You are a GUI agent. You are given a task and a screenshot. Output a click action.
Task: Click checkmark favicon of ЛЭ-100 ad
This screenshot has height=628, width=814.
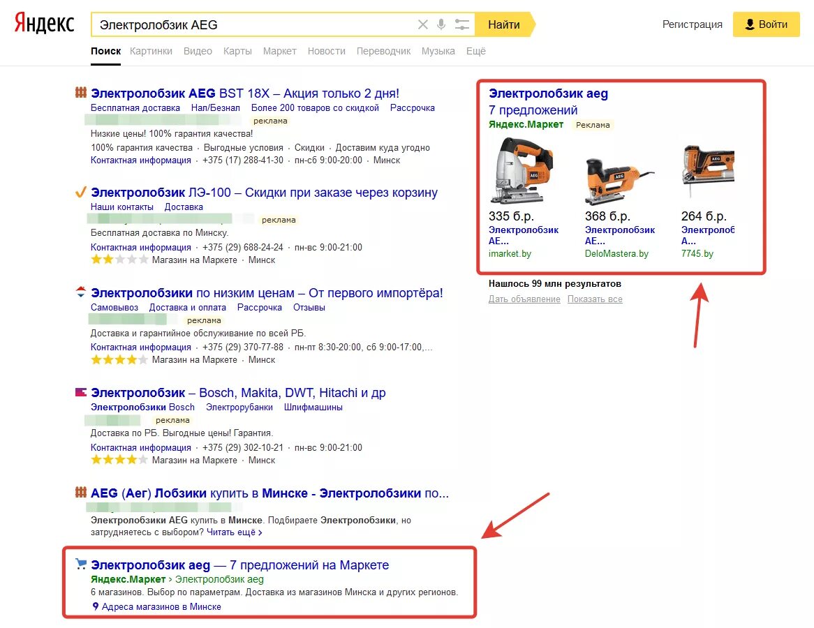click(x=80, y=192)
